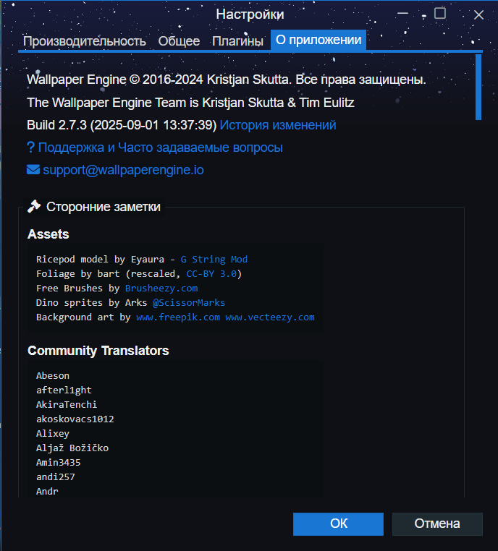Click the Build 2.7.3 version text
This screenshot has height=551, width=498.
[122, 125]
